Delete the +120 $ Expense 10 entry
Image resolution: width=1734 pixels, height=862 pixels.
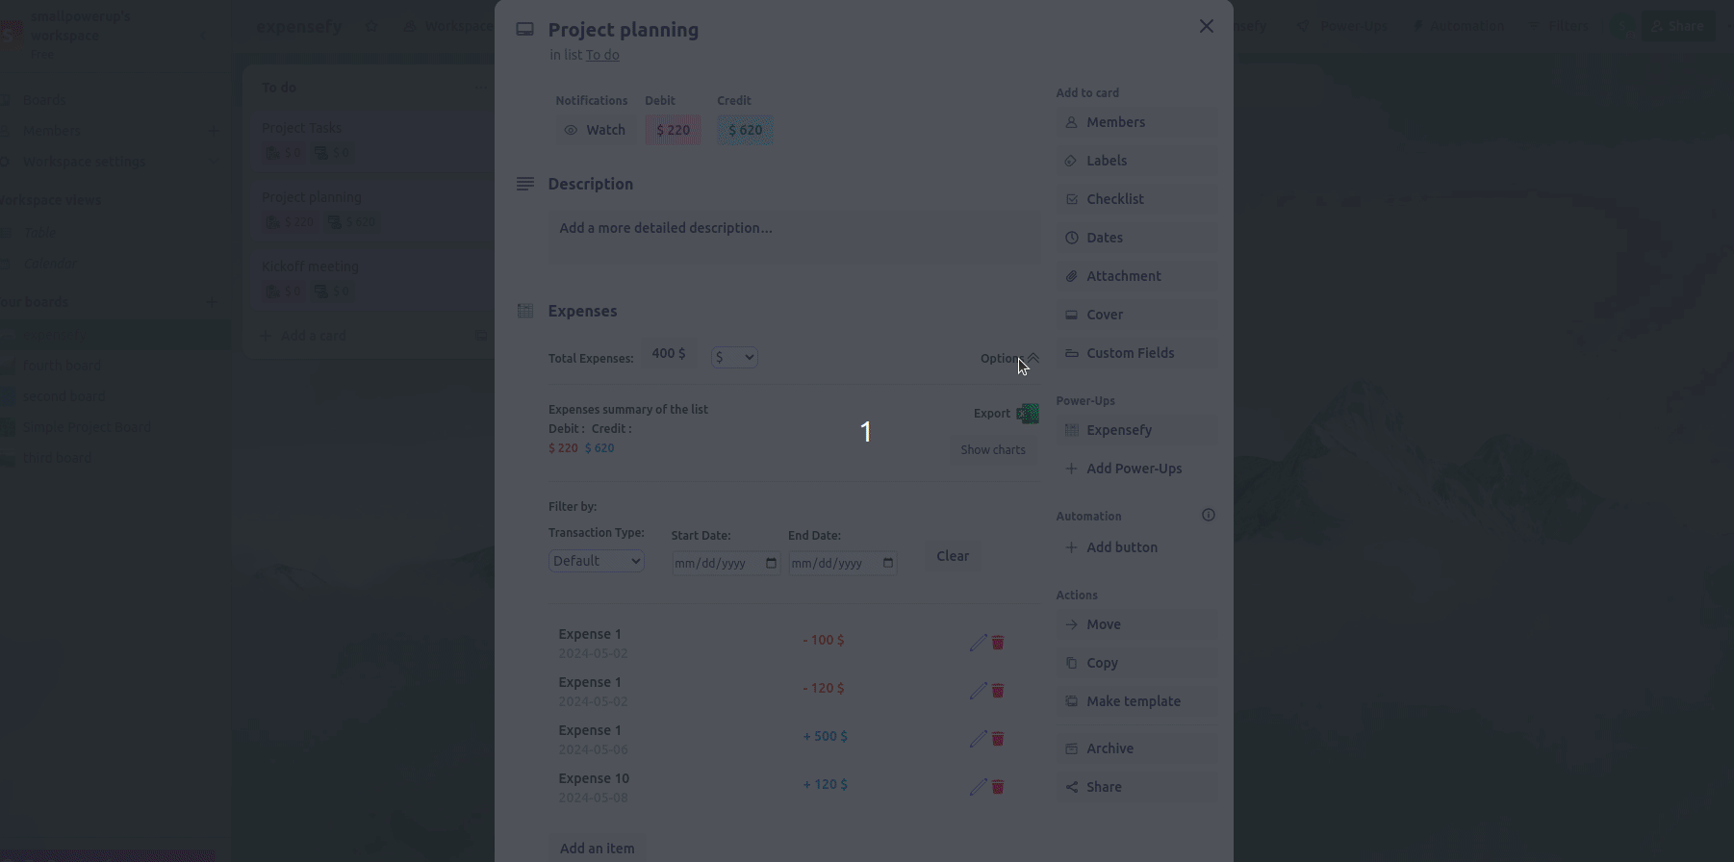coord(998,786)
